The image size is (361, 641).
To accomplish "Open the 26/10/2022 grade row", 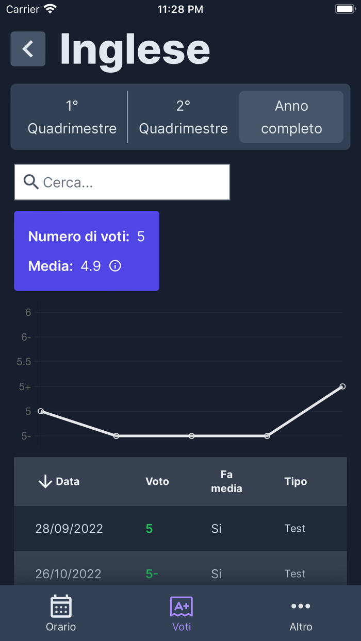I will 180,572.
